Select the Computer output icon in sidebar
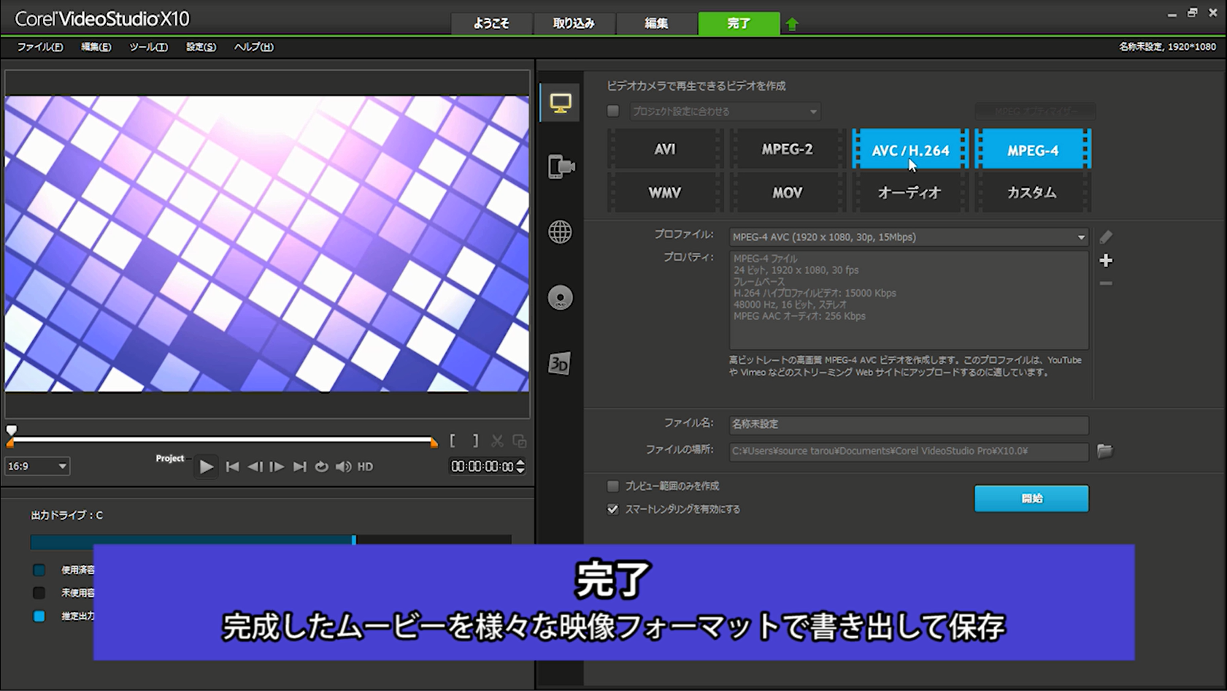1227x691 pixels. (559, 102)
